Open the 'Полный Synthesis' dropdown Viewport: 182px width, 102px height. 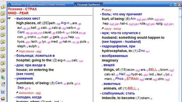88,5
